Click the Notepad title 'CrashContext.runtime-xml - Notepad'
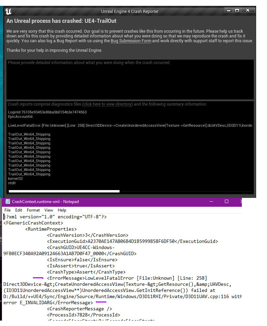This screenshot has height=326, width=267. click(45, 202)
